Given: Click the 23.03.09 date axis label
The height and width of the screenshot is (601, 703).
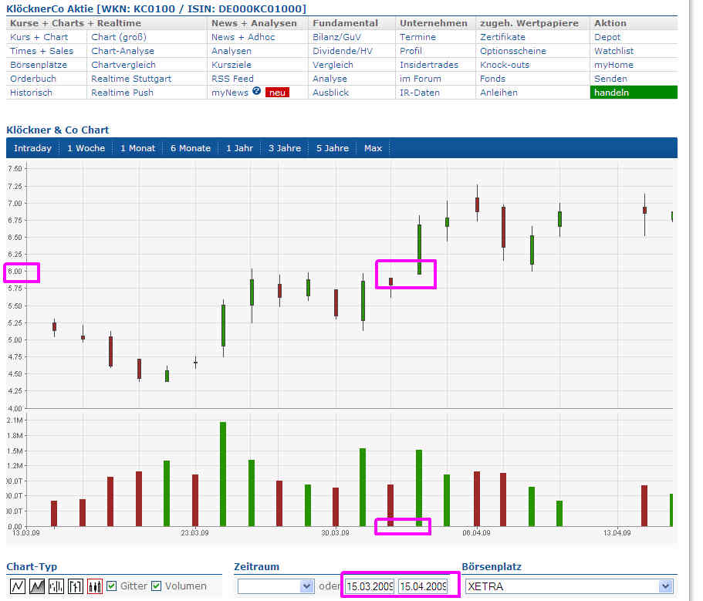Looking at the screenshot, I should tap(194, 533).
